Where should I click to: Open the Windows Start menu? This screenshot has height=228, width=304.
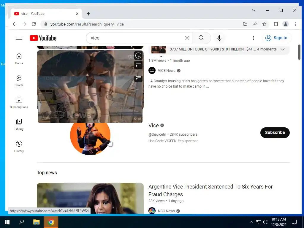[x=7, y=222]
